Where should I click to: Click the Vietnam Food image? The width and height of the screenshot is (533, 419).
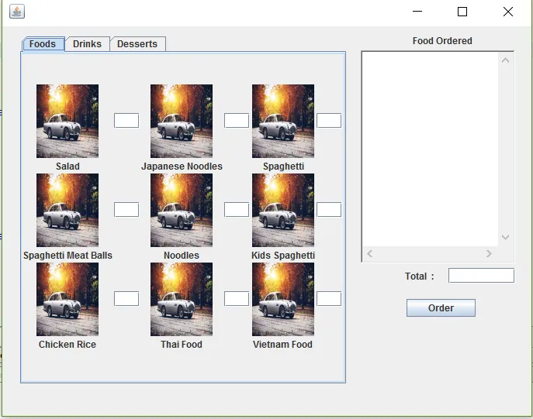click(283, 299)
